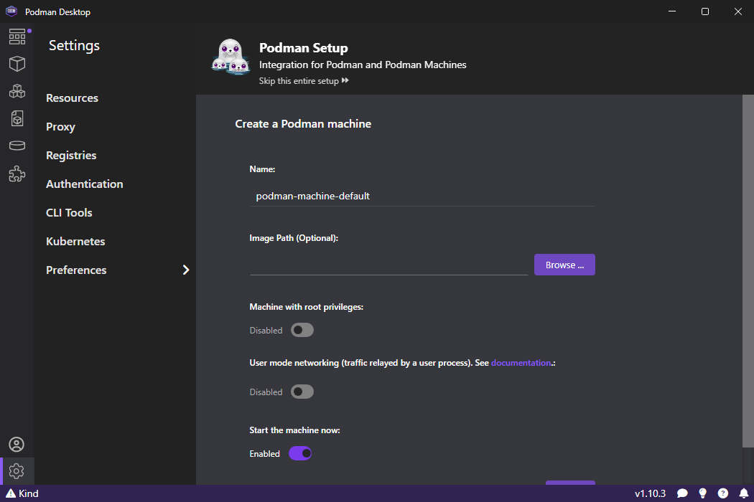
Task: Open the user mode networking documentation link
Action: tap(521, 363)
